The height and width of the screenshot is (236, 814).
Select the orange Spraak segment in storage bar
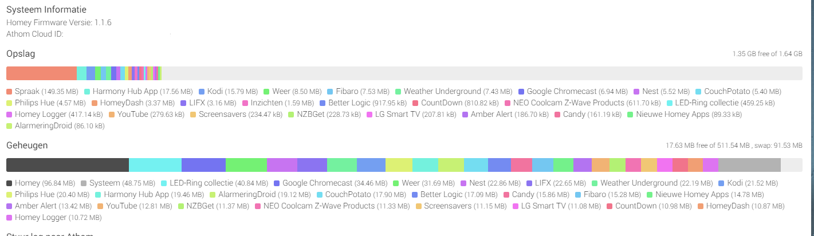click(41, 73)
